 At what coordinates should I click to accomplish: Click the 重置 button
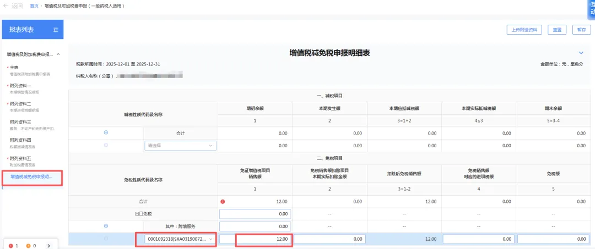point(557,30)
